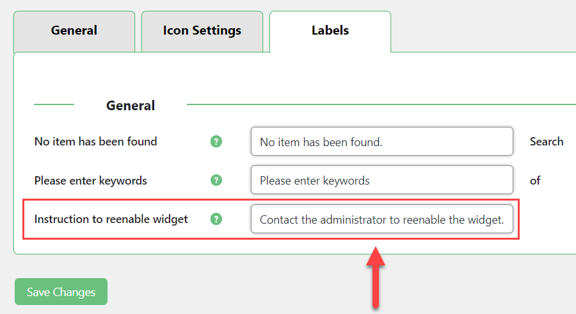Click the 'No item has been found' row label
The image size is (576, 314).
click(x=95, y=142)
